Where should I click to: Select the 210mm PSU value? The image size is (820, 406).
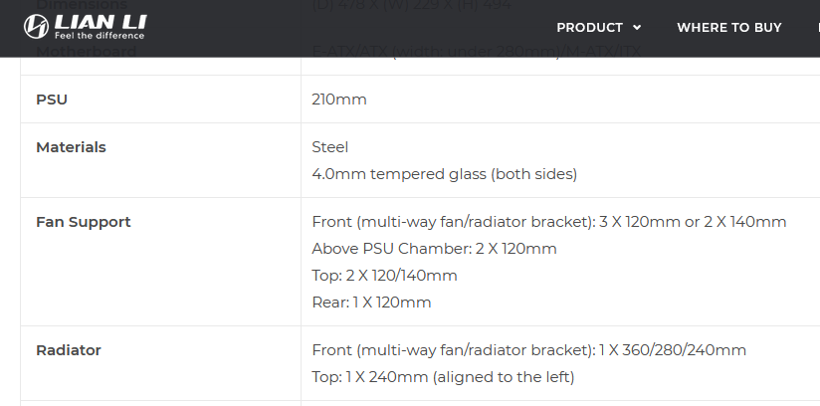339,100
